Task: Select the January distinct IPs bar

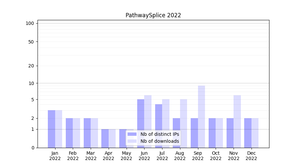Action: 51,129
